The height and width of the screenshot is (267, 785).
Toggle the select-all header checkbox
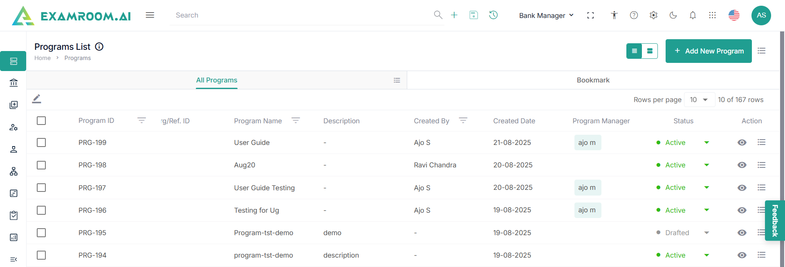[41, 120]
